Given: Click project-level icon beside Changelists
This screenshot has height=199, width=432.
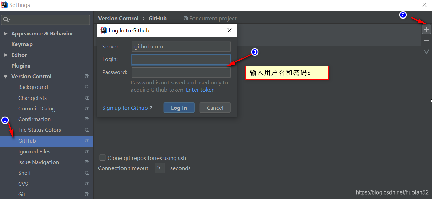Looking at the screenshot, I should (x=87, y=98).
